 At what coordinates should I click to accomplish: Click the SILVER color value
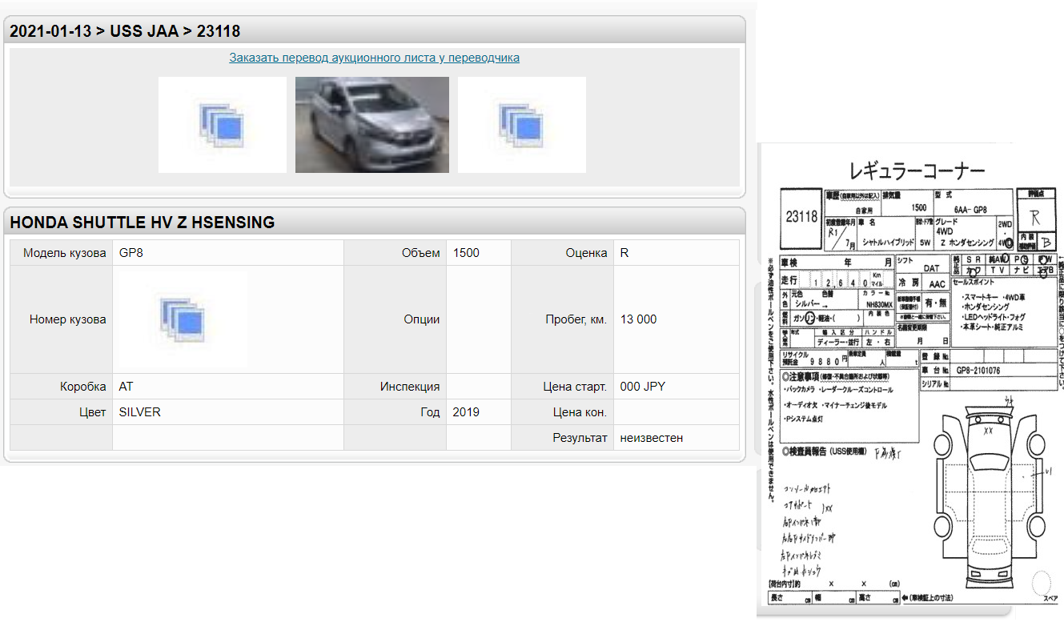click(x=140, y=412)
